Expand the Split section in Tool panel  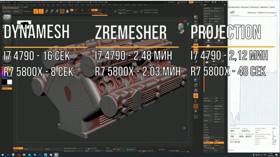(205, 125)
